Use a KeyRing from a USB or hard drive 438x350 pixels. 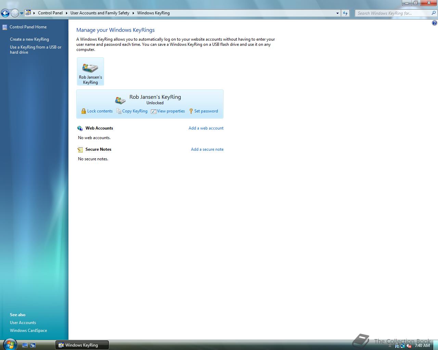[36, 50]
